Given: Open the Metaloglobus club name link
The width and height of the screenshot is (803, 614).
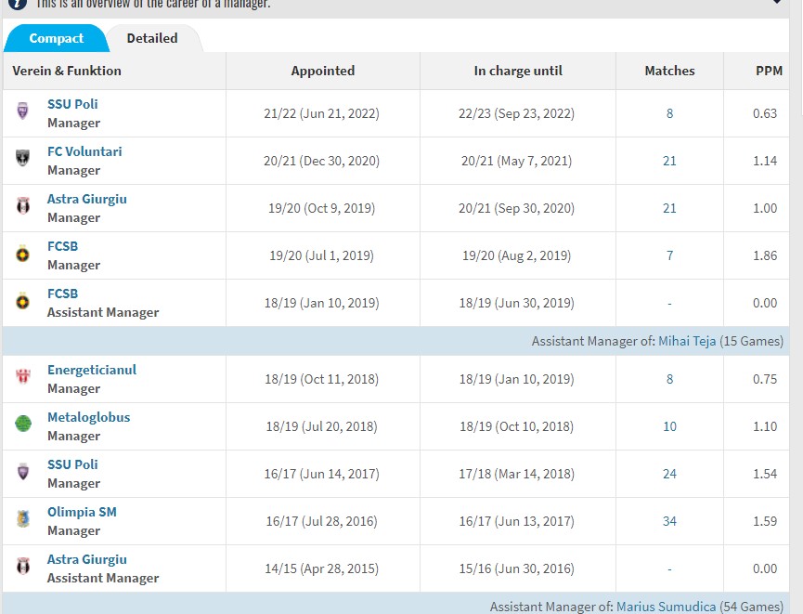Looking at the screenshot, I should pyautogui.click(x=88, y=417).
